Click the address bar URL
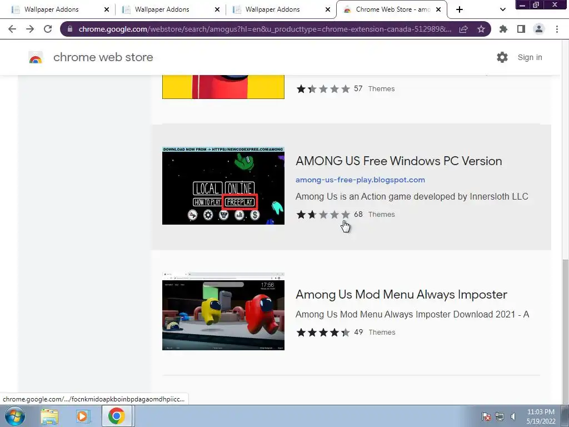569x427 pixels. pyautogui.click(x=265, y=29)
